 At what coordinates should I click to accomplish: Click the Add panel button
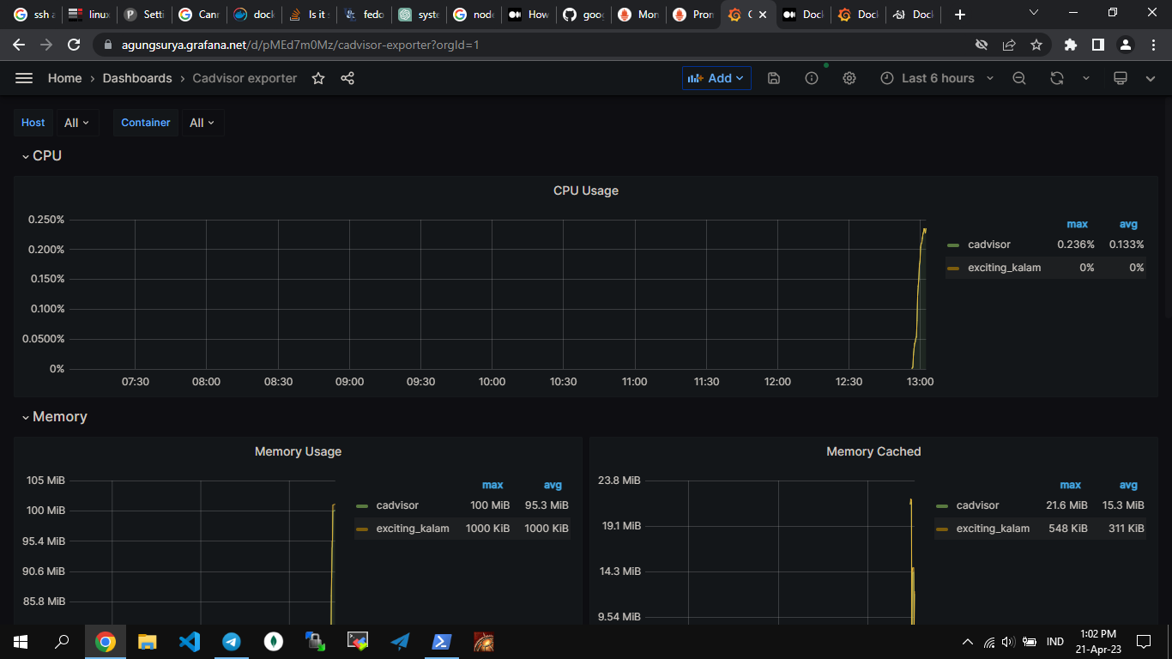716,78
